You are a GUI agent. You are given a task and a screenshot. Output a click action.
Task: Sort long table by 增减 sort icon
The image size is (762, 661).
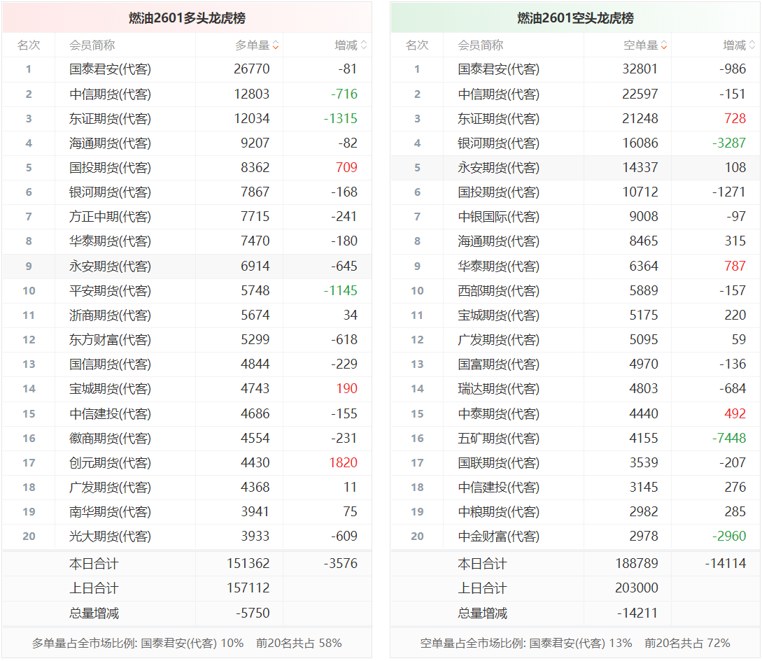click(363, 45)
